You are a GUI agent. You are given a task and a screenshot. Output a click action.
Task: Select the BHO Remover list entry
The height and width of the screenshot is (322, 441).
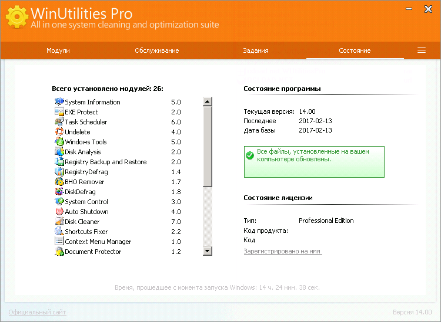(84, 182)
